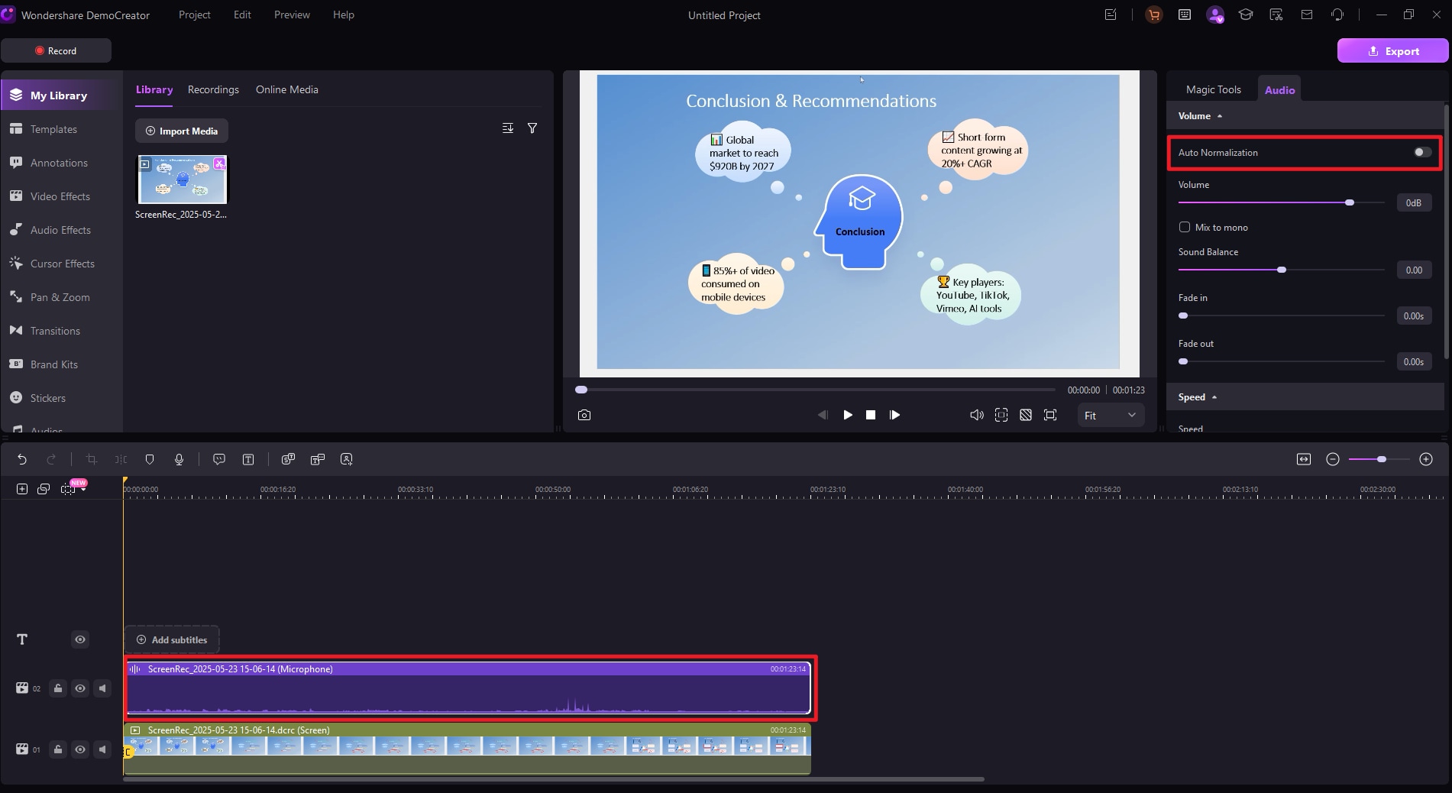Open the mail messages icon
Screen dimensions: 1452x793
1307,15
